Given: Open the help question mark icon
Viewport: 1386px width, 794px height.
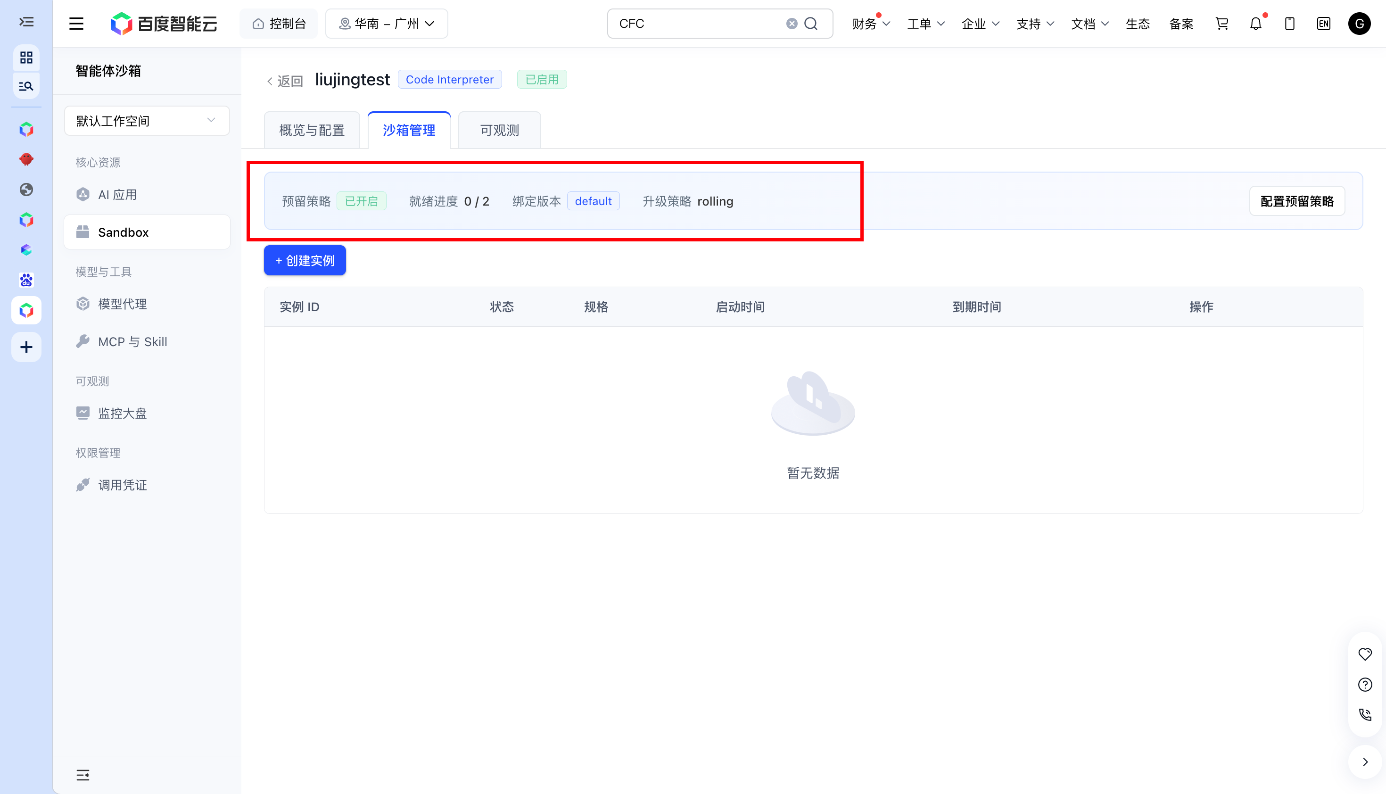Looking at the screenshot, I should click(1365, 685).
